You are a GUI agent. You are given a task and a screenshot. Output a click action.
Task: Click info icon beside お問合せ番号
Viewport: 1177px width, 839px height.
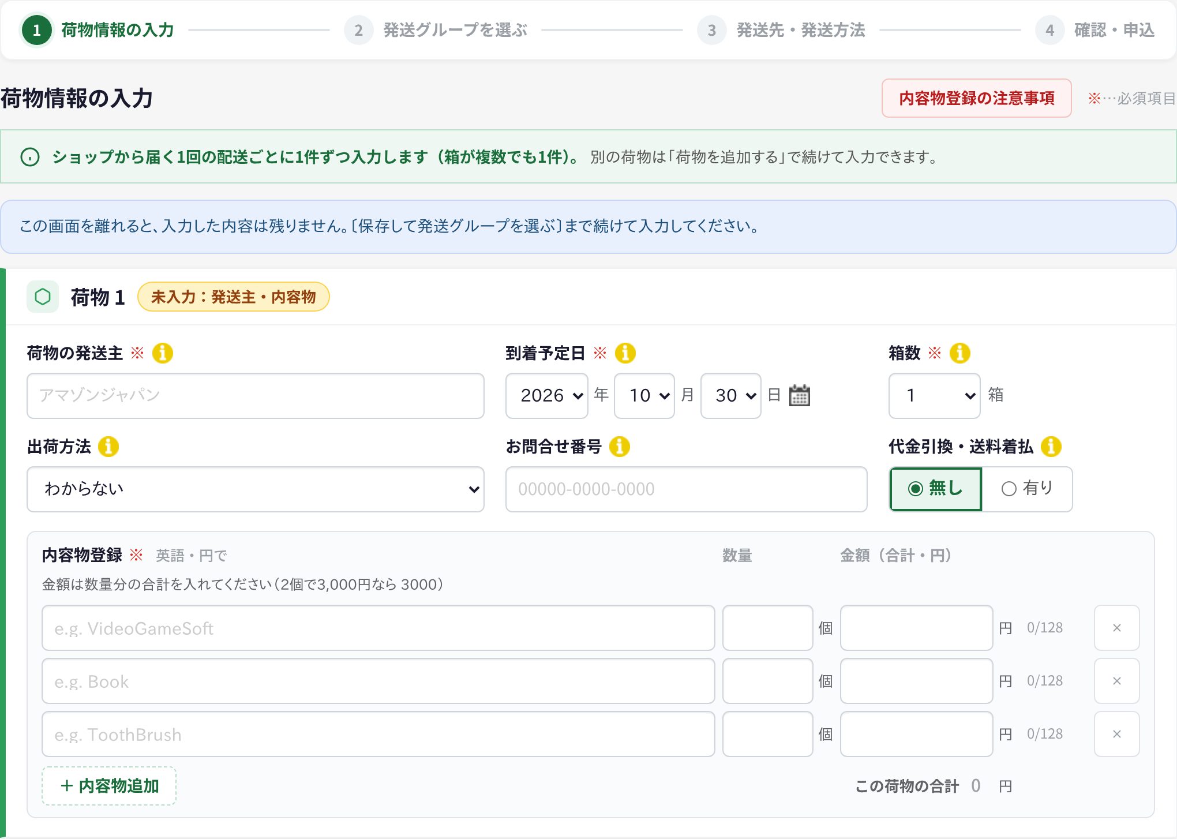pos(619,446)
